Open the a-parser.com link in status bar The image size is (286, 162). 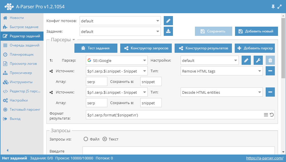(x=265, y=158)
